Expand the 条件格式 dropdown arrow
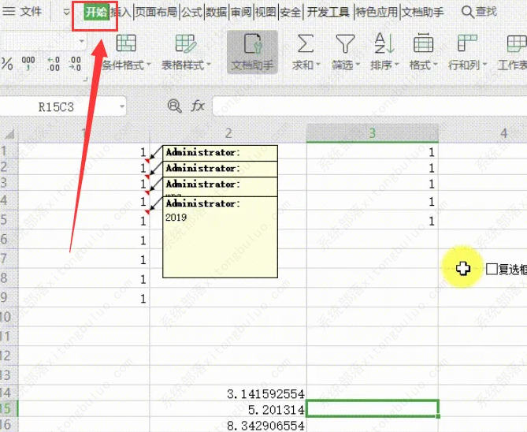Image resolution: width=527 pixels, height=432 pixels. point(149,65)
